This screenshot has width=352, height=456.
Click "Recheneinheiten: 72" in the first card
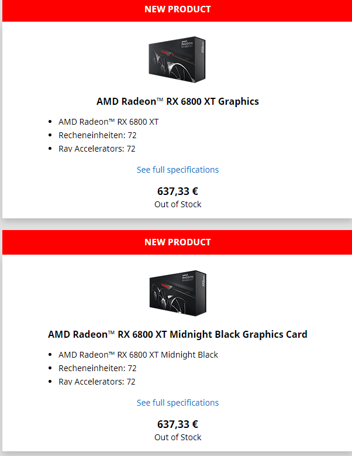pyautogui.click(x=97, y=135)
